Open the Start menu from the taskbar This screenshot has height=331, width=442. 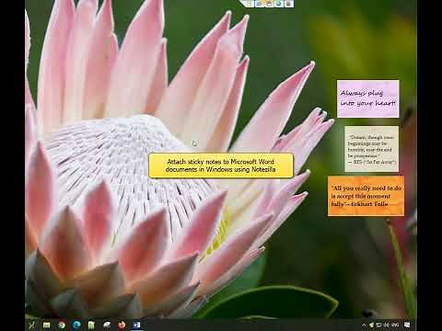click(x=31, y=325)
